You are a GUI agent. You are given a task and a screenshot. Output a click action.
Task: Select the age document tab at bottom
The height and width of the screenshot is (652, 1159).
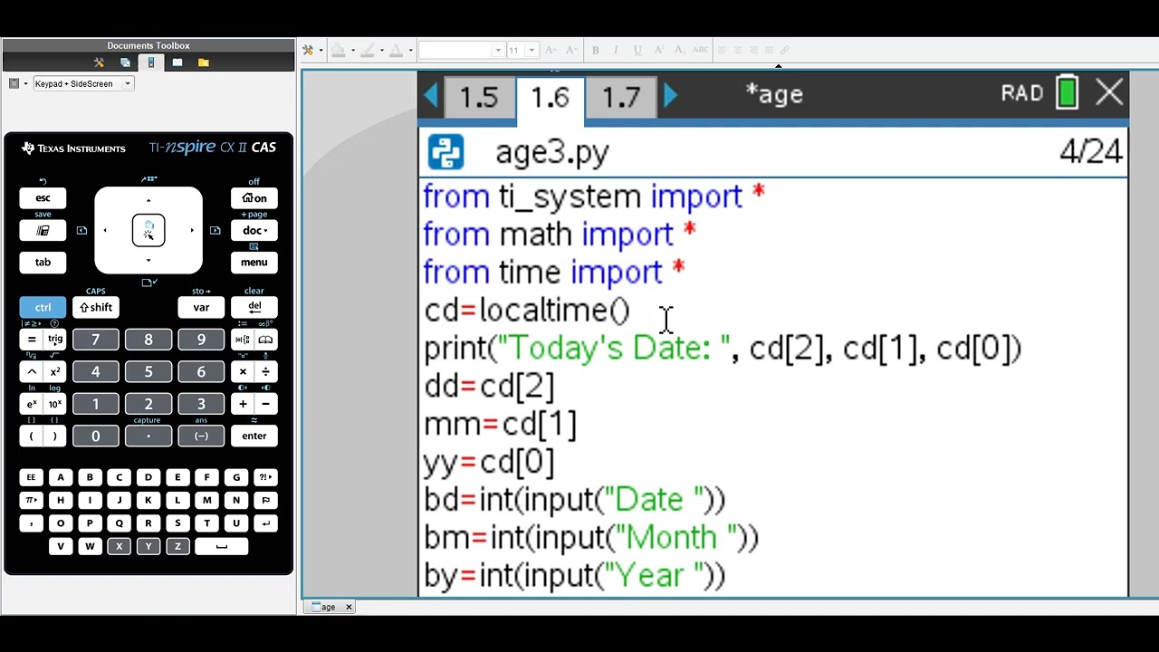326,607
